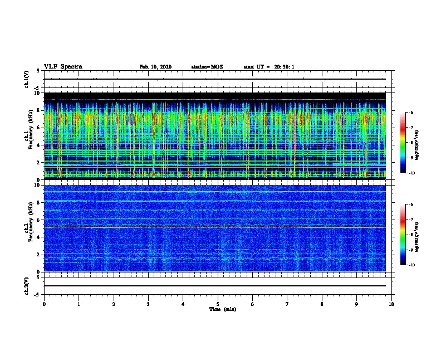441x341 pixels.
Task: Click the ch.2 spectrogram color scale bar
Action: (x=403, y=235)
